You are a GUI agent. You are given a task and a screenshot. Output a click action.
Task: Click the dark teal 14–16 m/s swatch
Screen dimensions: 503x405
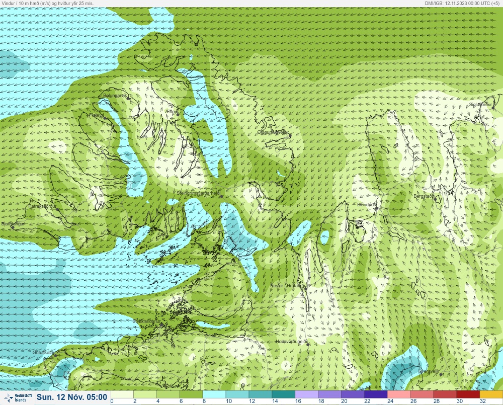click(x=284, y=394)
